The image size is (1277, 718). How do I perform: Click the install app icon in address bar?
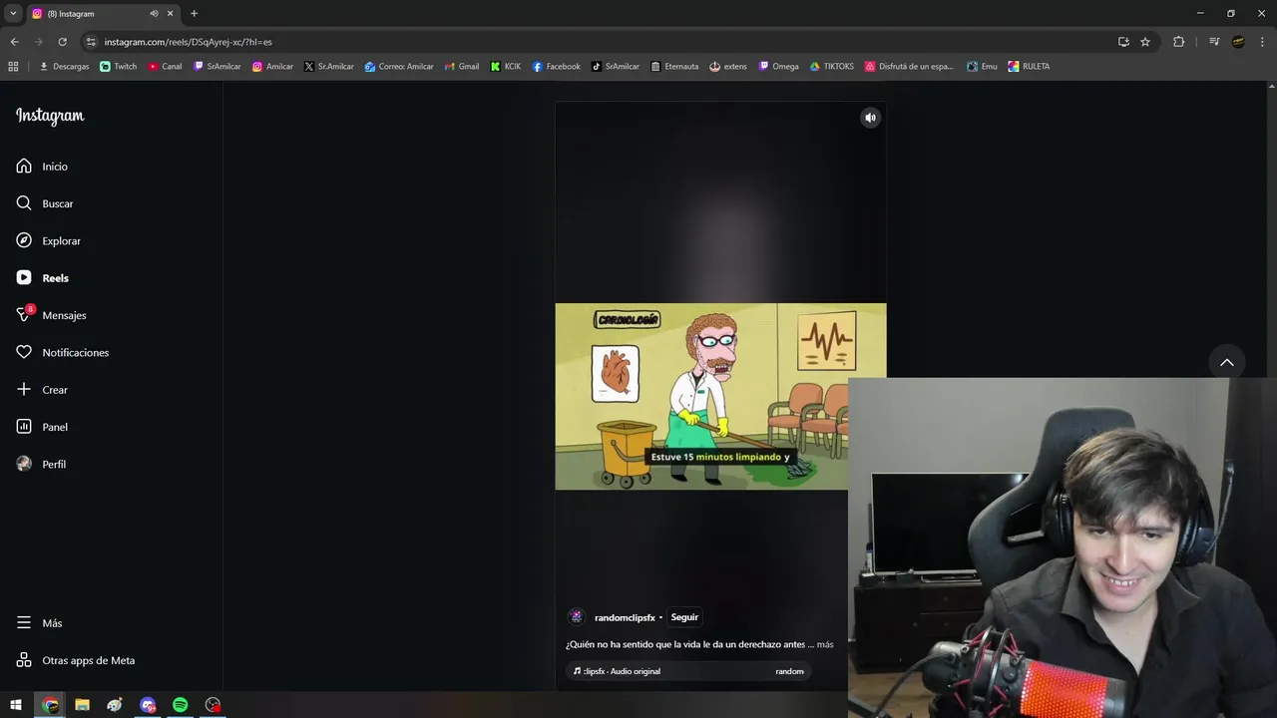pos(1123,42)
